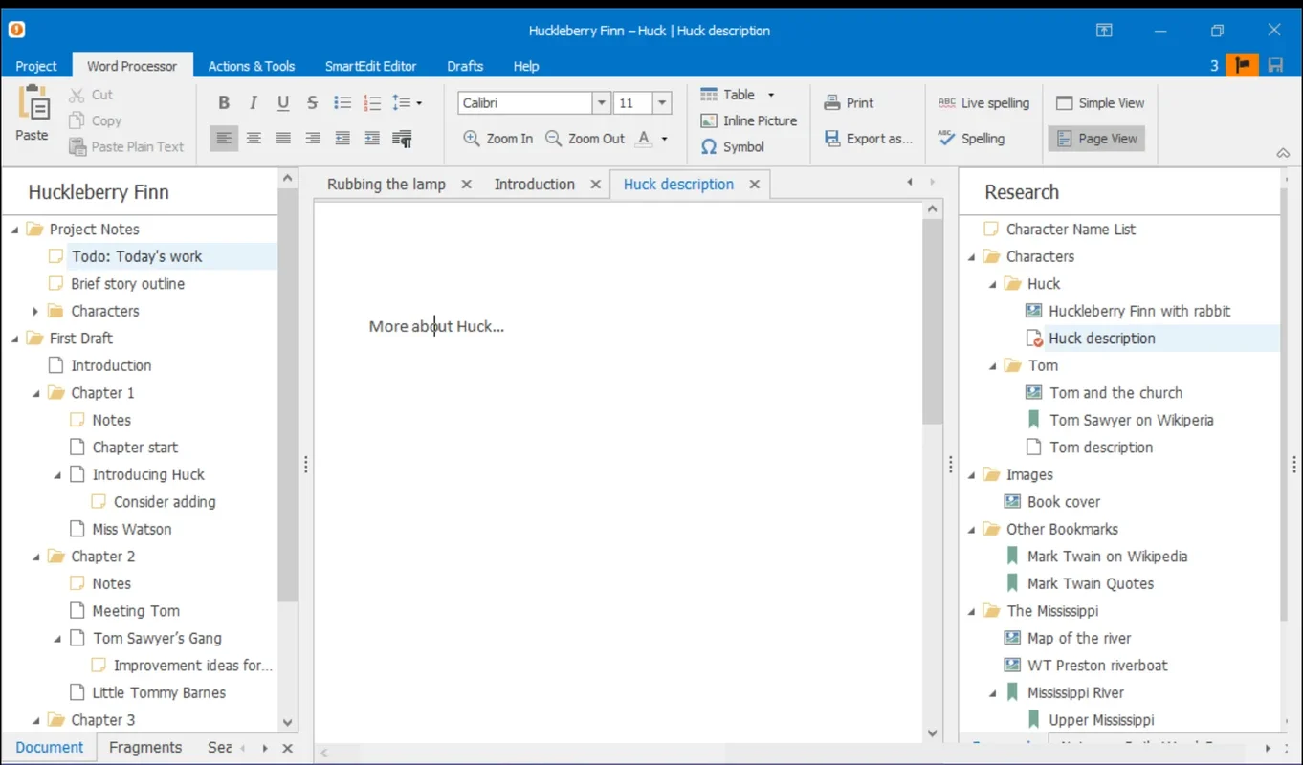The width and height of the screenshot is (1303, 765).
Task: Increase paragraph indent
Action: pos(372,139)
